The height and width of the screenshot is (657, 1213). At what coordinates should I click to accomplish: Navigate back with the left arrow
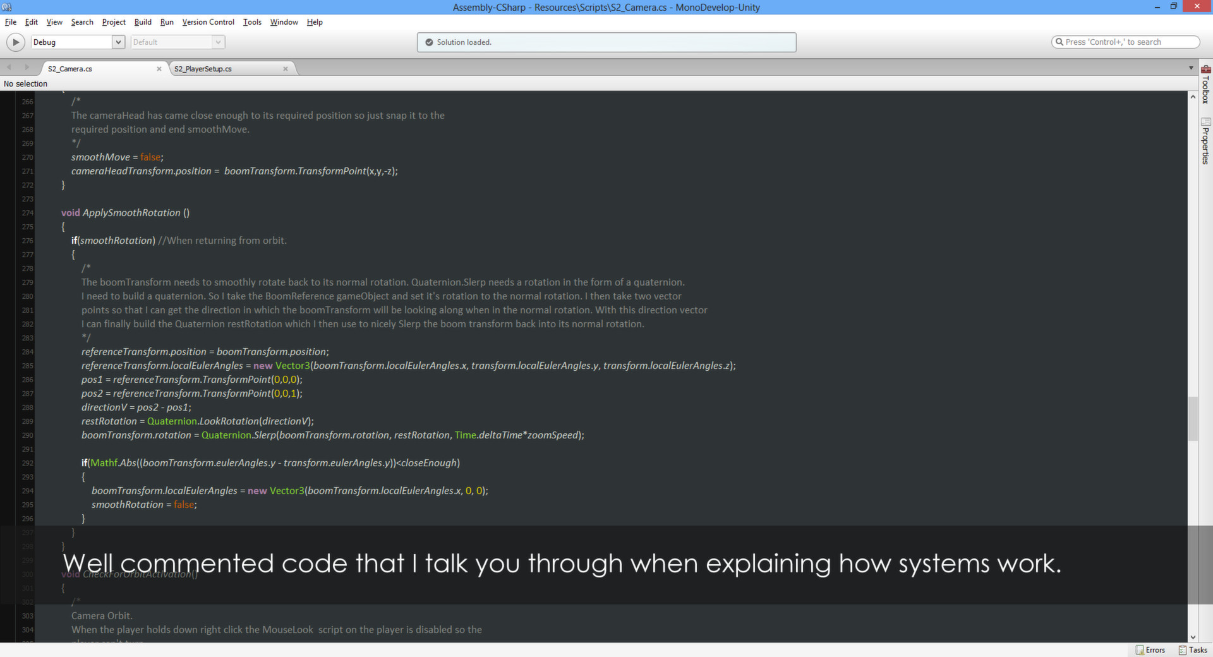coord(9,68)
